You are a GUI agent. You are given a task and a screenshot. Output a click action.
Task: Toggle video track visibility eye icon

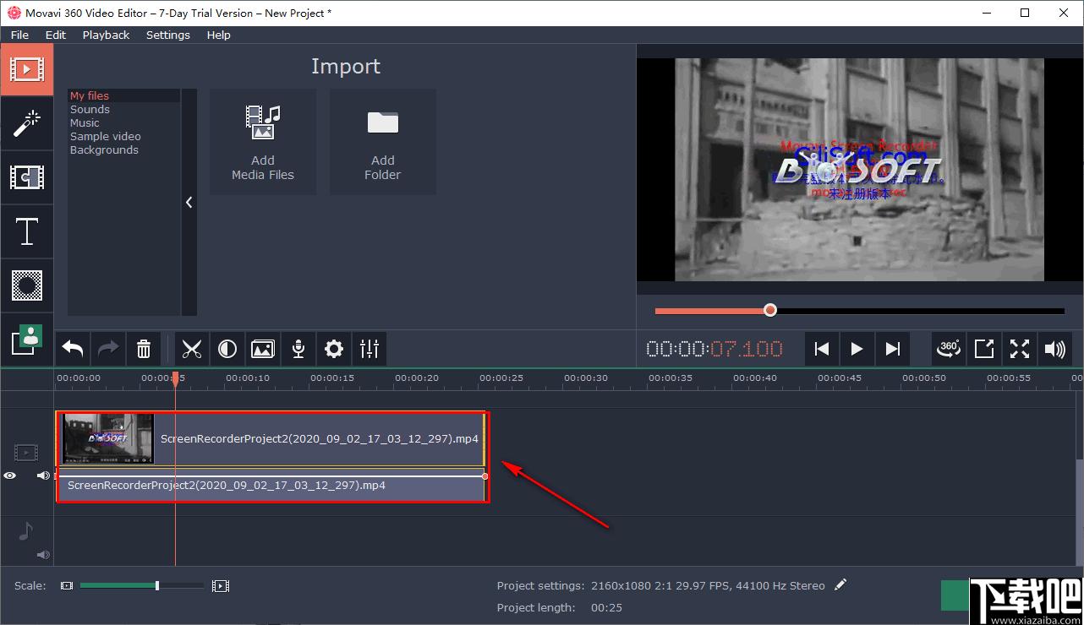pos(9,476)
